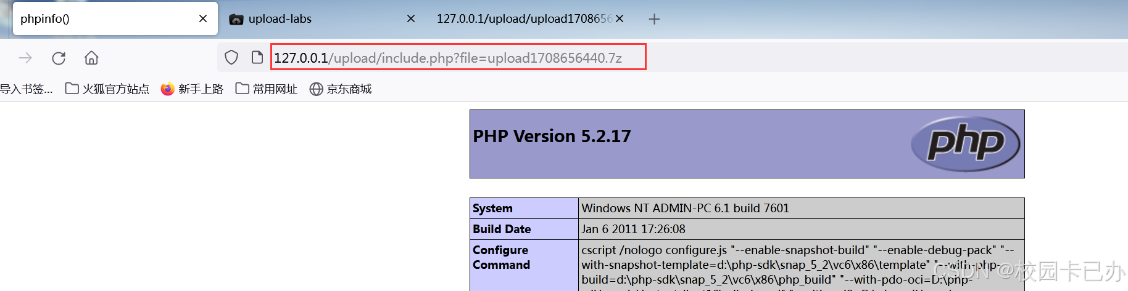The width and height of the screenshot is (1128, 291).
Task: Click the Windows NT ADMIN-PC value cell
Action: [x=802, y=209]
